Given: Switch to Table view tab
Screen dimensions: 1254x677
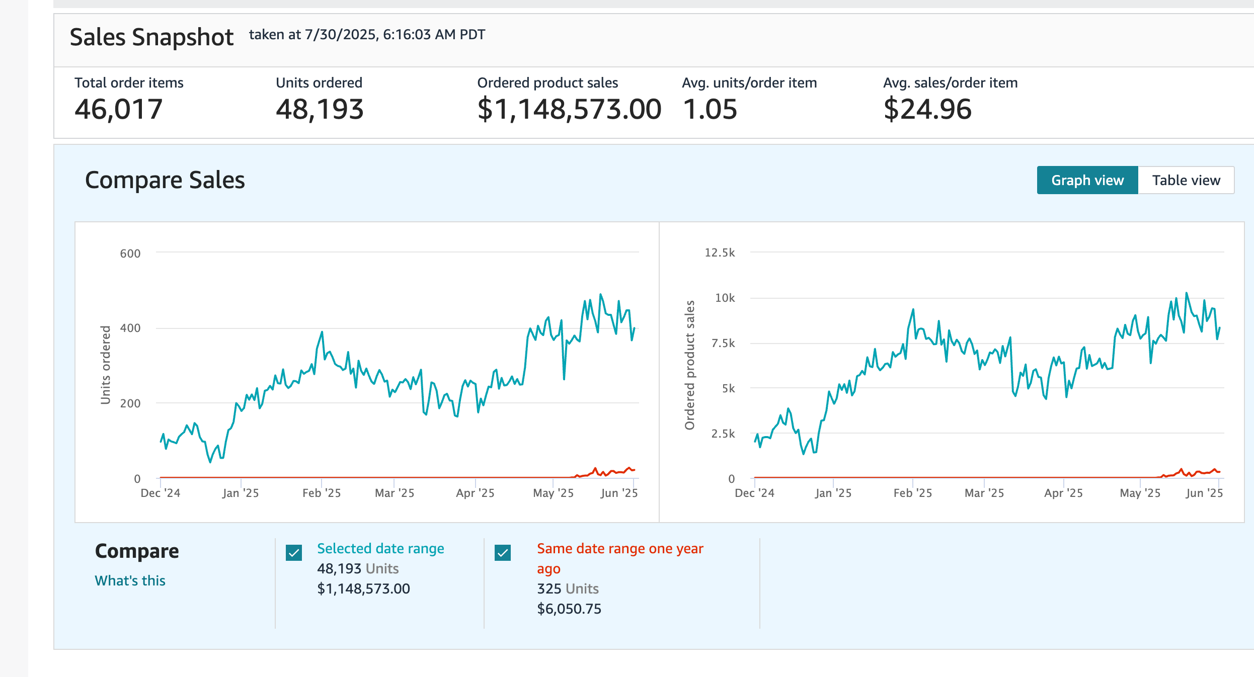Looking at the screenshot, I should 1186,180.
